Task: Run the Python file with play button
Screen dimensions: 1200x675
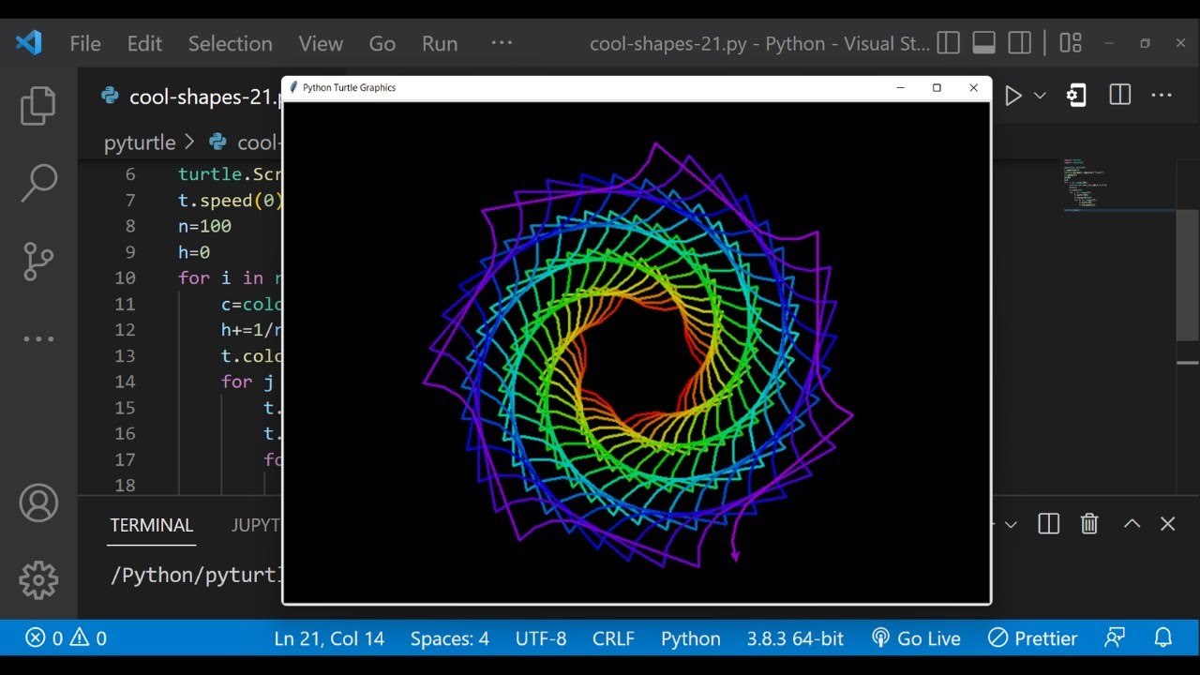Action: pos(1013,96)
